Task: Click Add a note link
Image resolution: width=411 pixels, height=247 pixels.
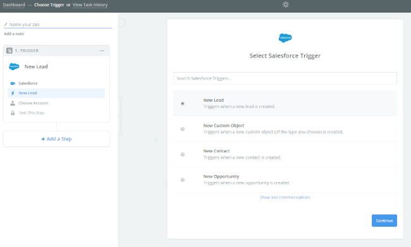Action: [x=14, y=33]
